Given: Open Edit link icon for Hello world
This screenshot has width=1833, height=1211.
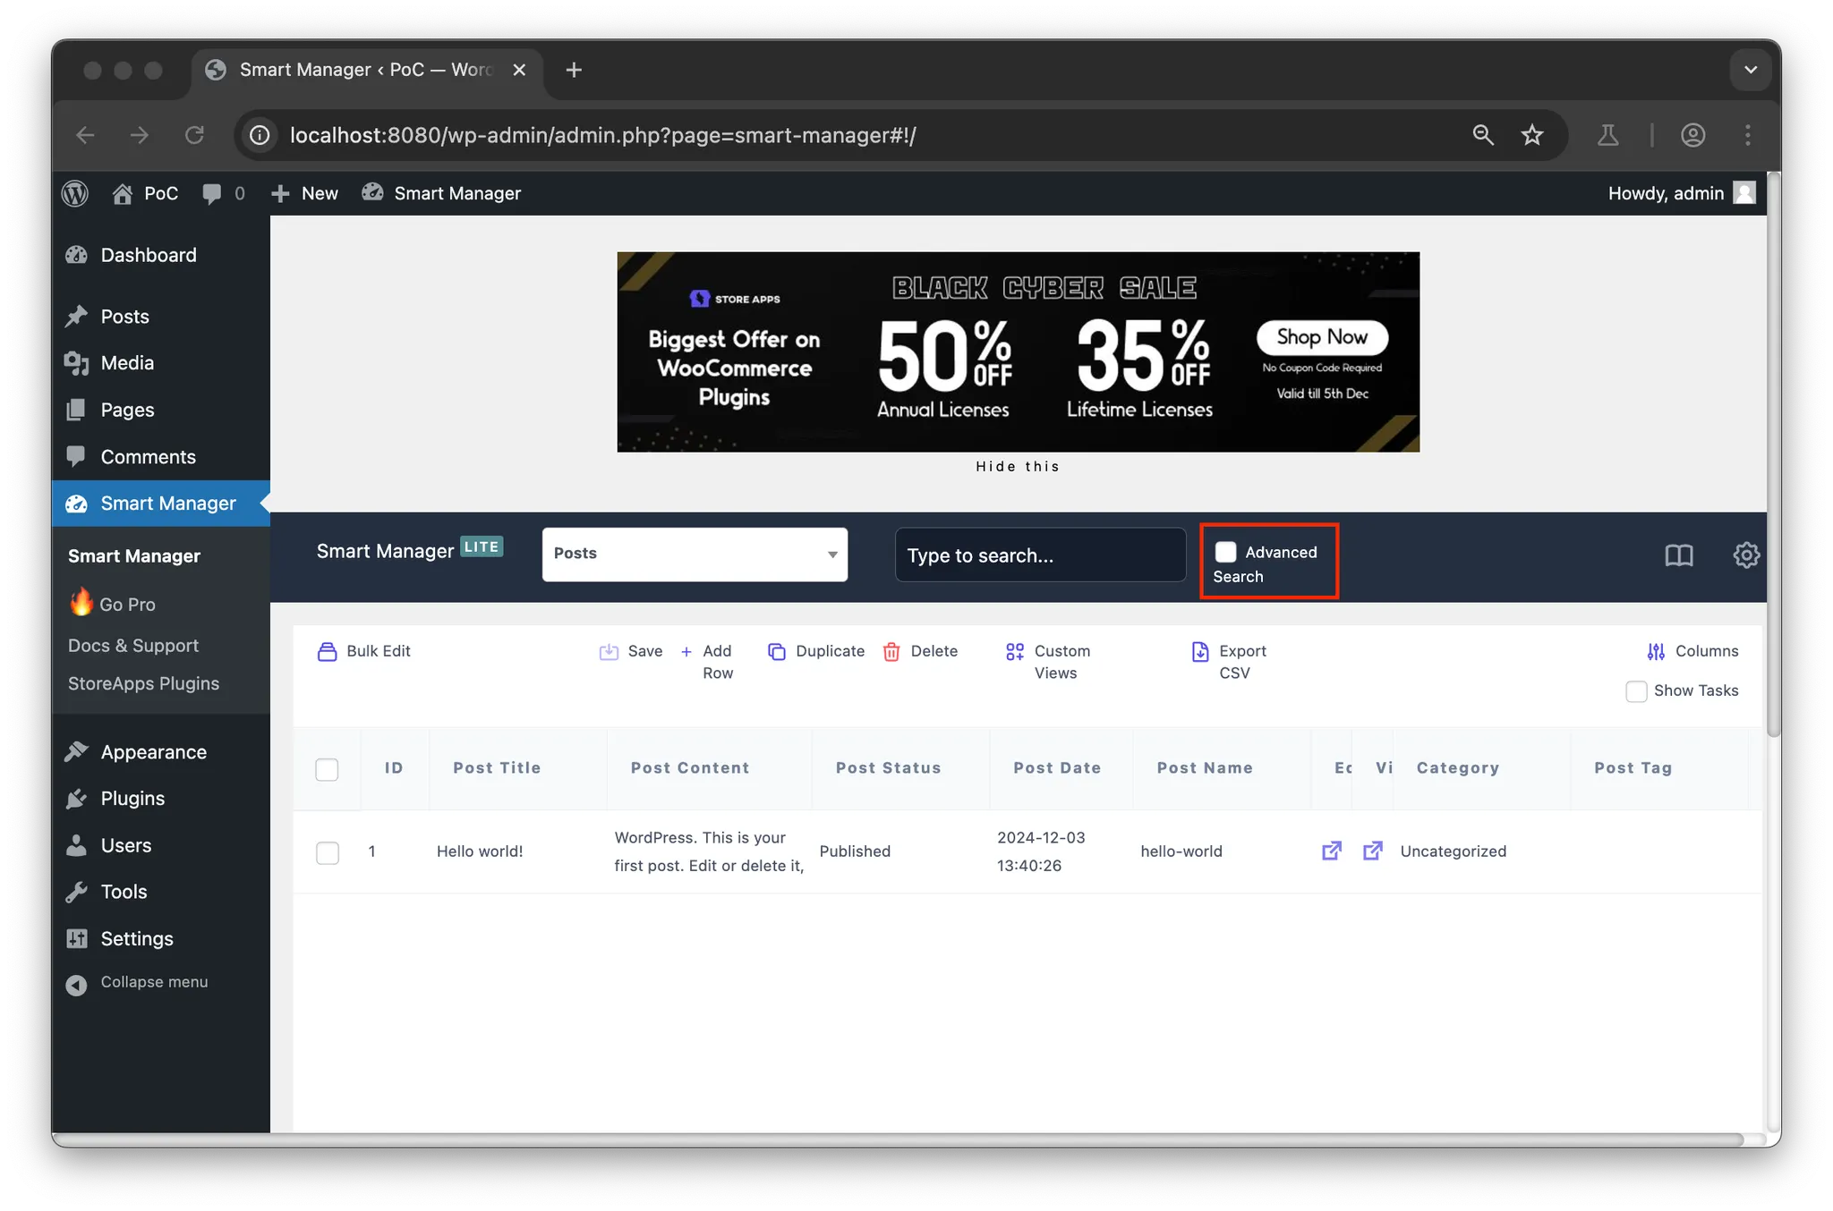Looking at the screenshot, I should coord(1332,851).
